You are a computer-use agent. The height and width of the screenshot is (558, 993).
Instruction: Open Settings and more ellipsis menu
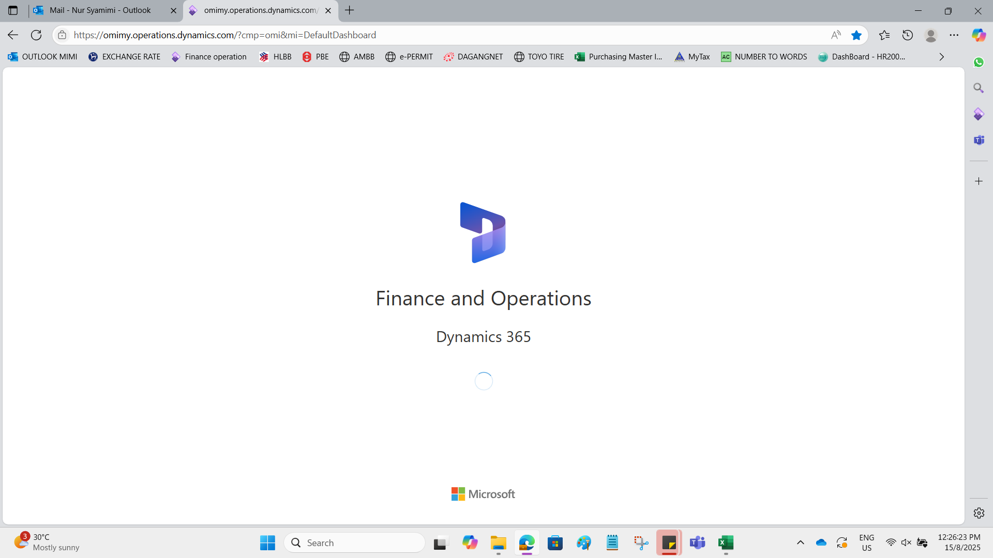click(x=954, y=35)
